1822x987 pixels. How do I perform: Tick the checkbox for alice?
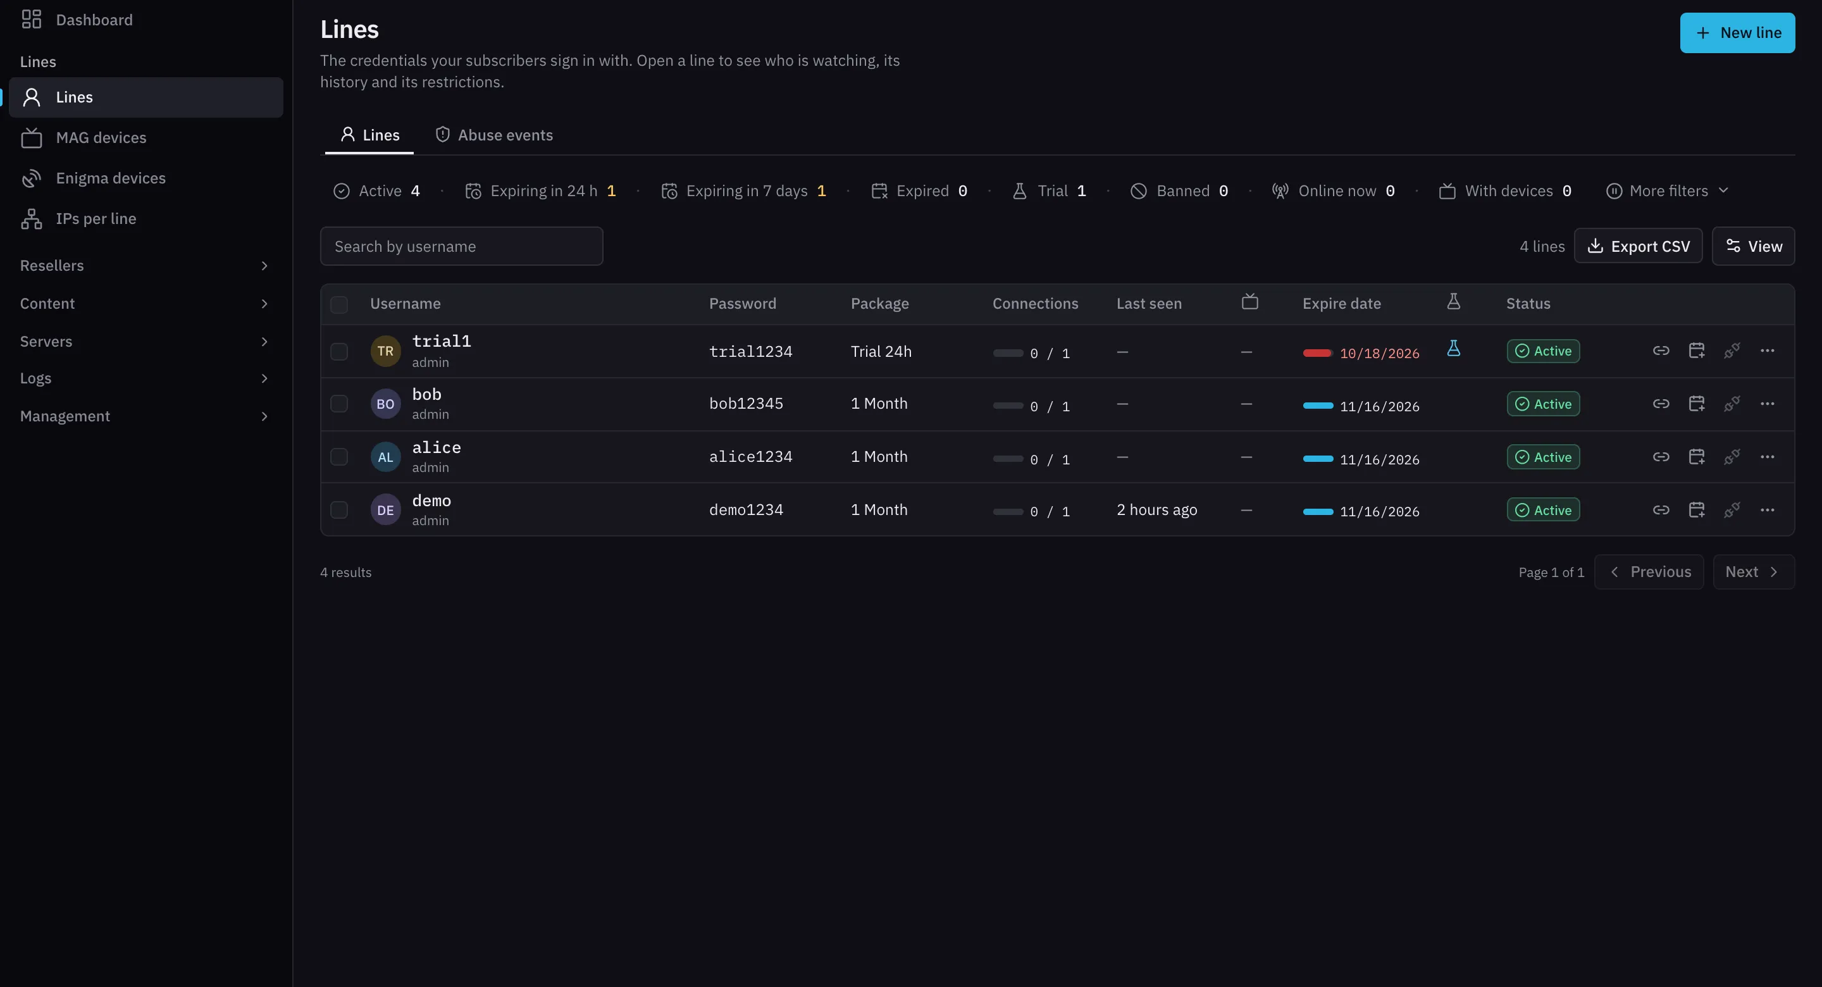[339, 457]
